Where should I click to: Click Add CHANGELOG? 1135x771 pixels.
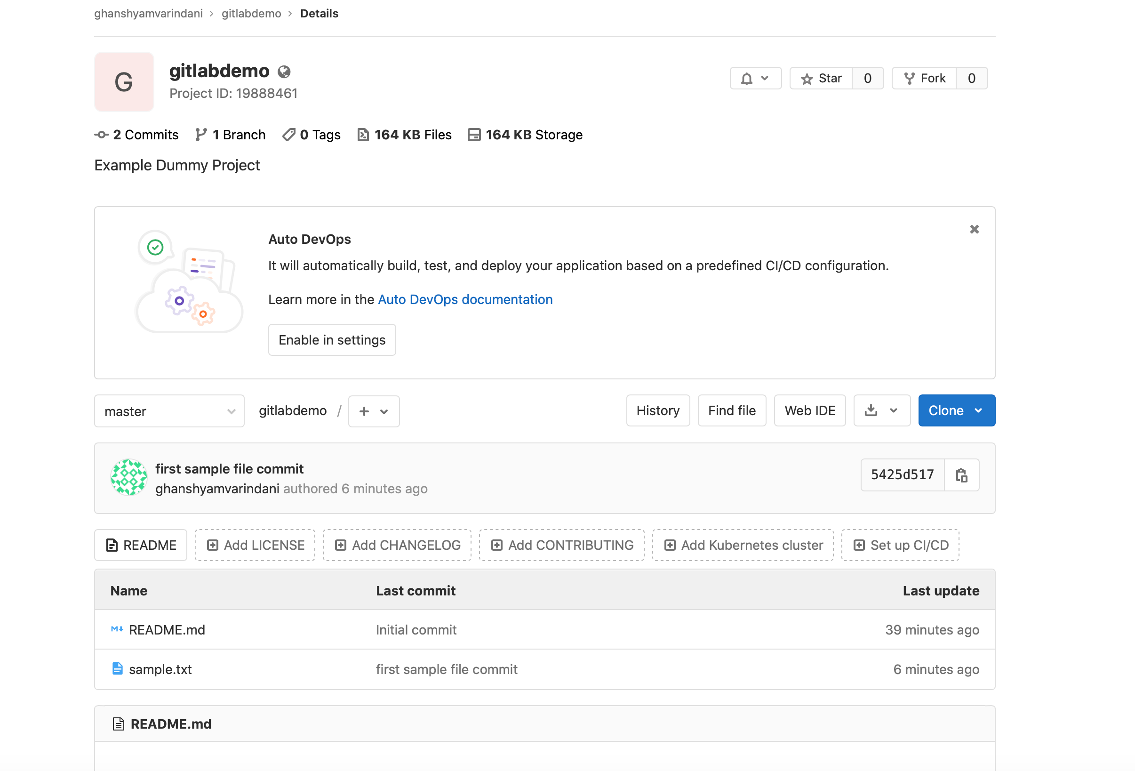[397, 545]
